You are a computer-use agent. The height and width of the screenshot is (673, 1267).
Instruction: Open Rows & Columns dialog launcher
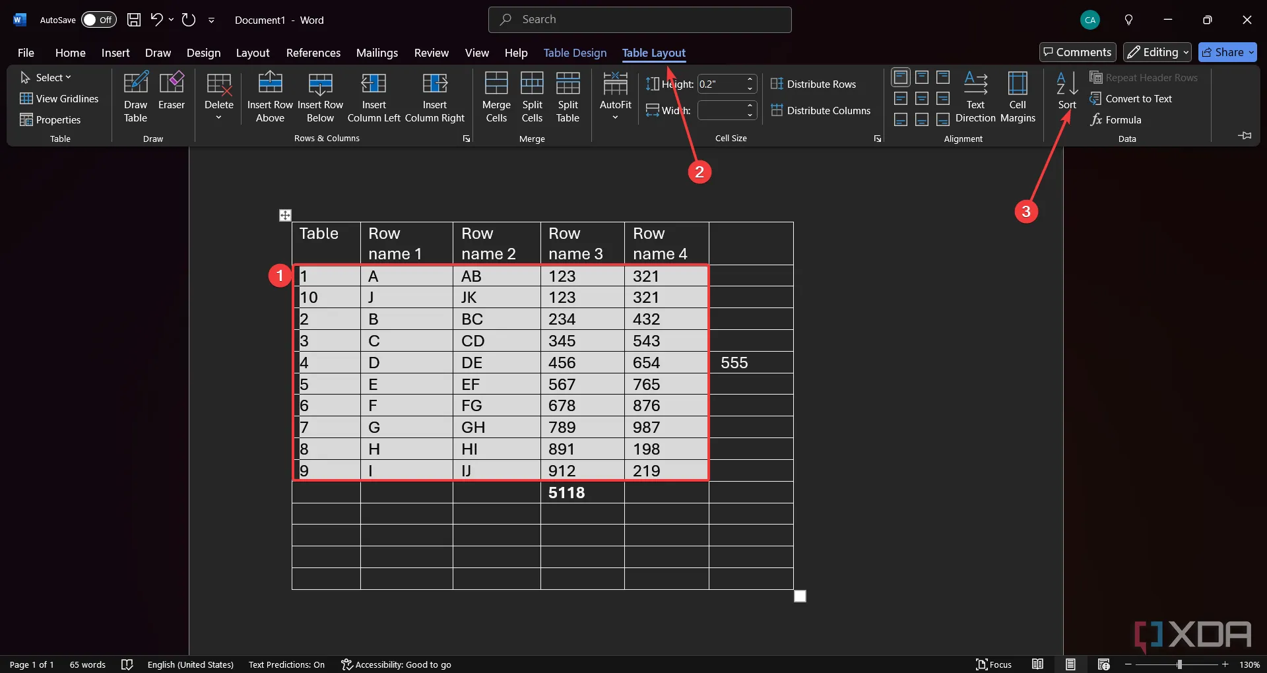pyautogui.click(x=467, y=139)
